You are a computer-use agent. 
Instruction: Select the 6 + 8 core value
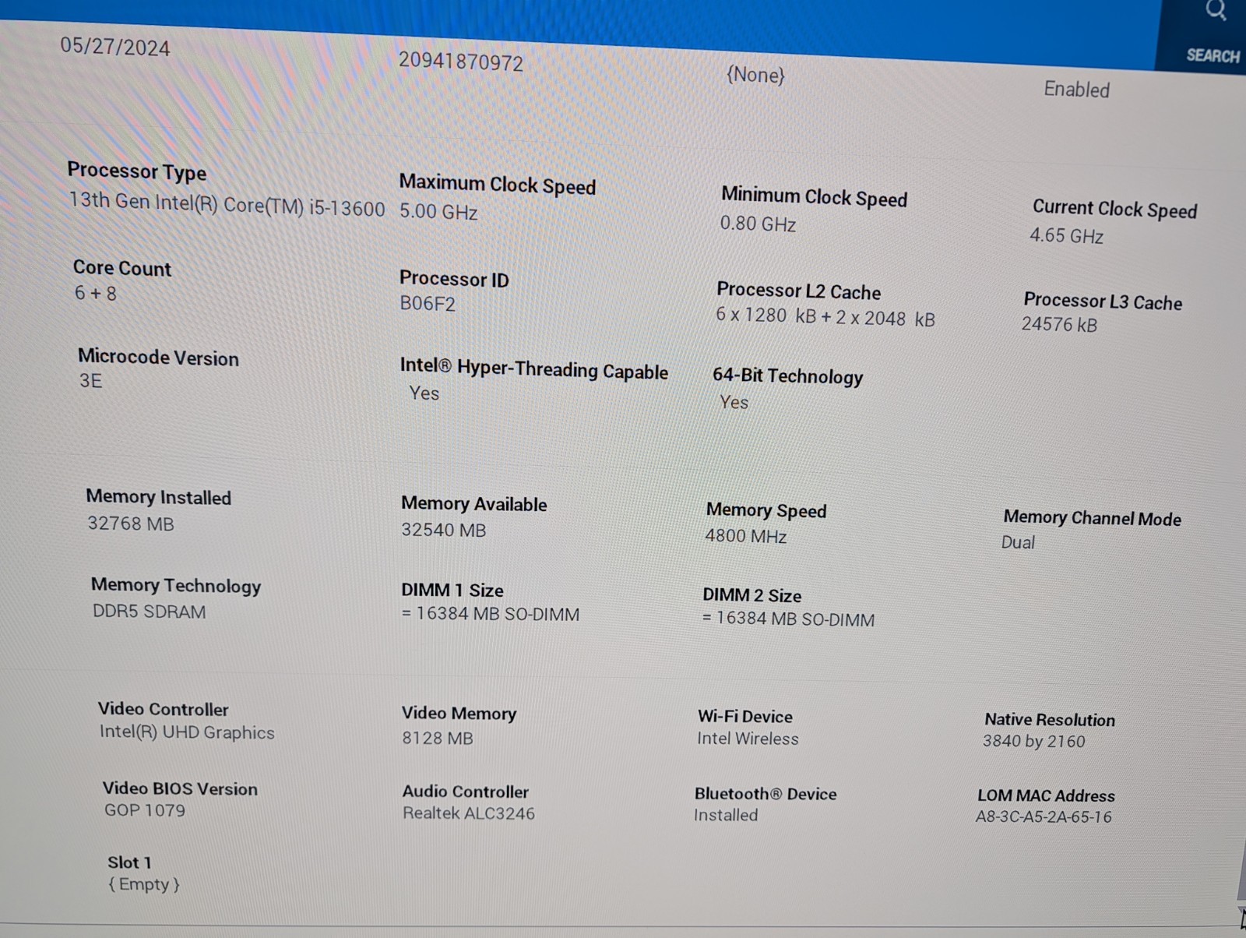pos(96,294)
